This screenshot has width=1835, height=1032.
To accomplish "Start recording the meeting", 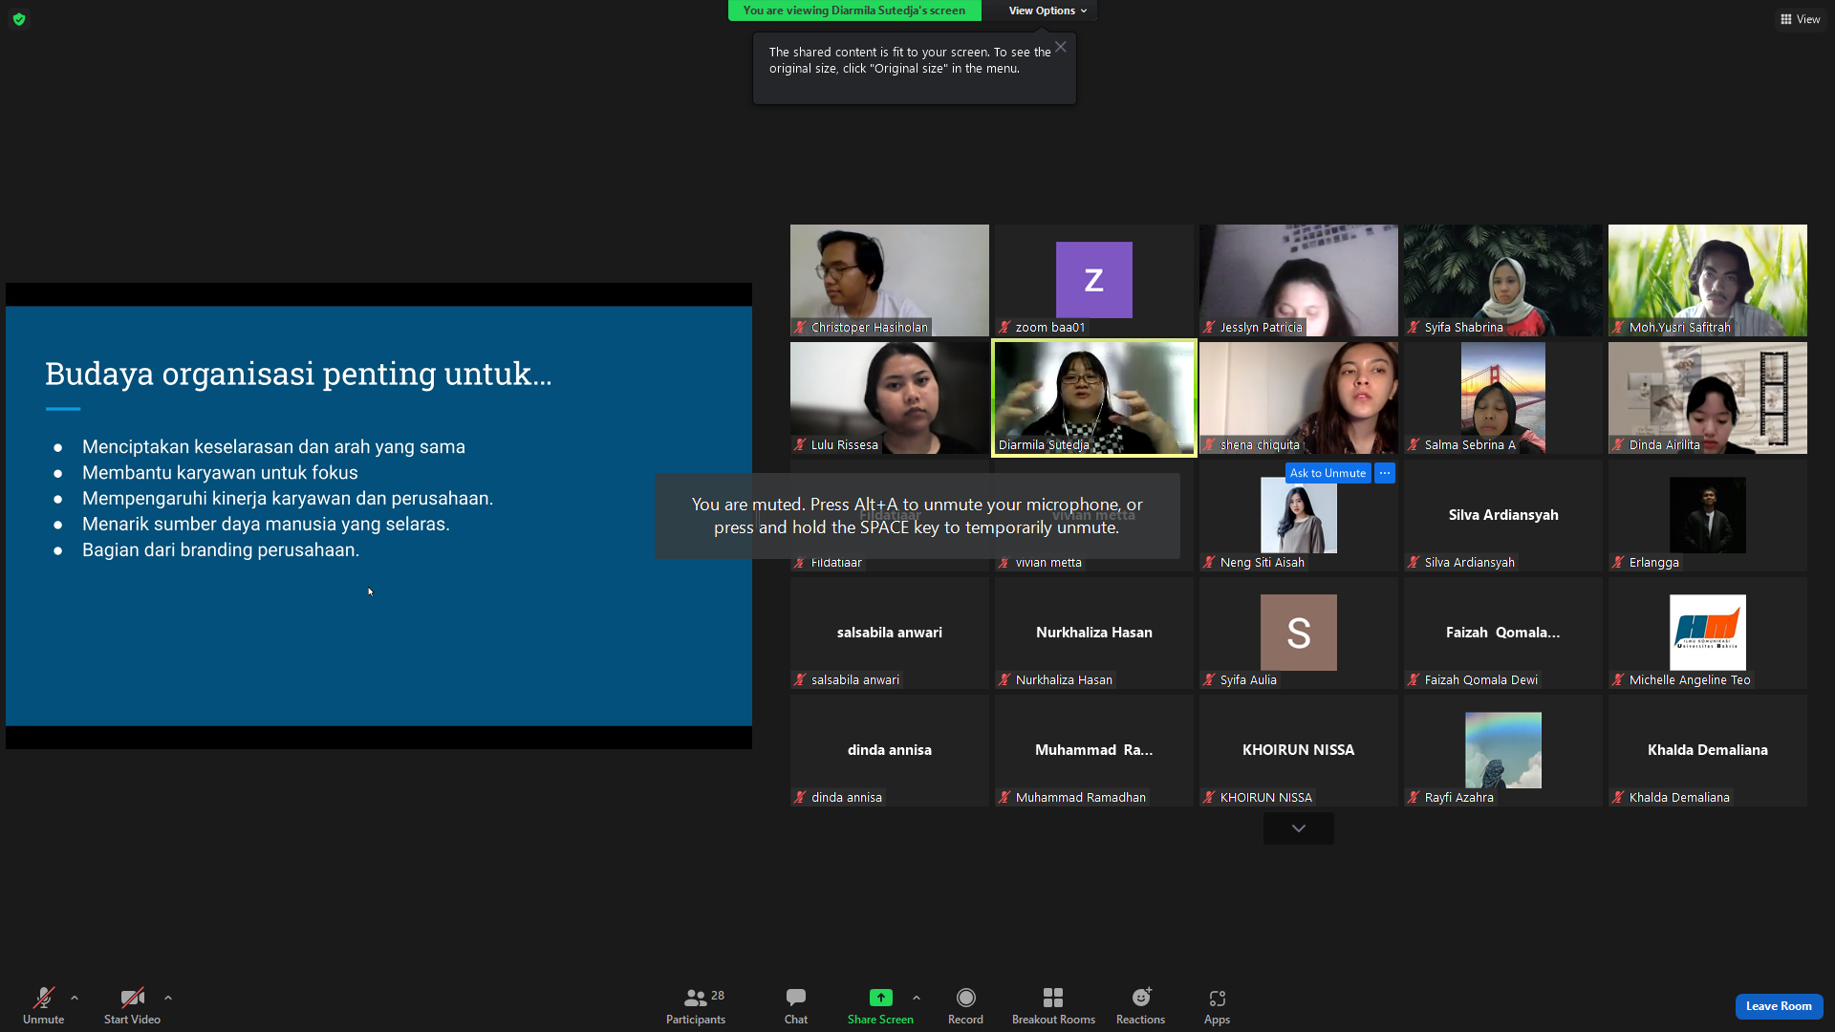I will coord(965,1005).
